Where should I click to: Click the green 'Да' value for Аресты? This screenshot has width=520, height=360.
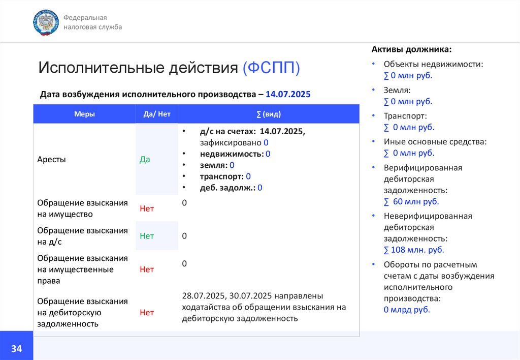[x=145, y=160]
